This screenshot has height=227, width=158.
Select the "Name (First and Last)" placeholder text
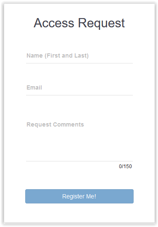[58, 55]
